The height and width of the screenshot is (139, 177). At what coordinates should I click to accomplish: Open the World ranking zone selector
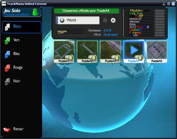tap(79, 20)
